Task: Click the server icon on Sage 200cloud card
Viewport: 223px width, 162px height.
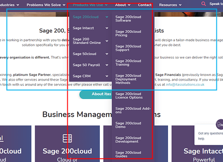Action: point(67,138)
